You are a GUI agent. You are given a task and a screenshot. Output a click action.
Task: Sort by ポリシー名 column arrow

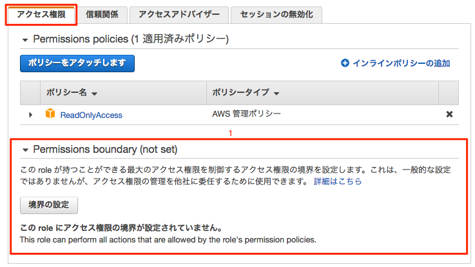pos(95,94)
